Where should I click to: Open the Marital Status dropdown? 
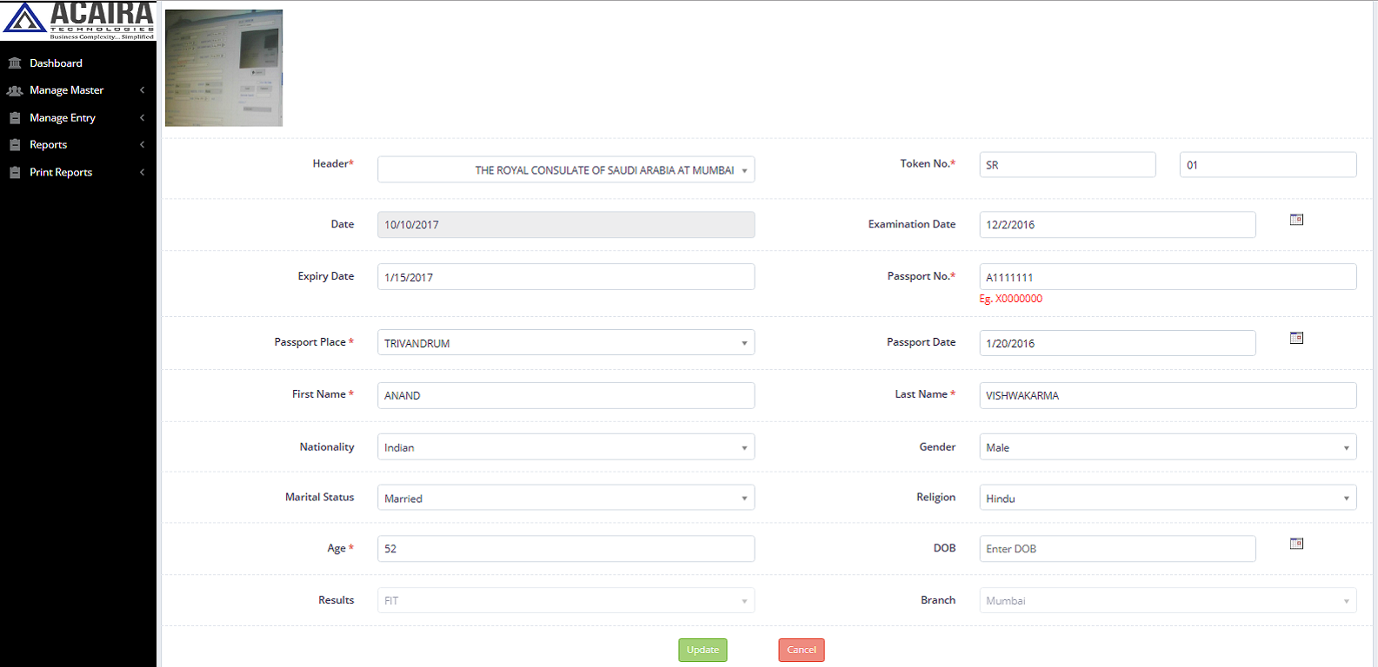[x=565, y=499]
